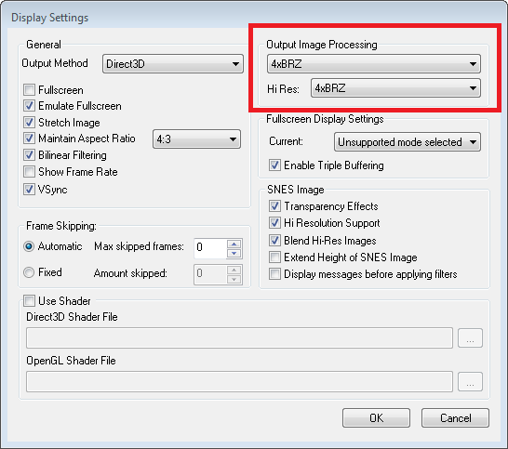Image resolution: width=508 pixels, height=449 pixels.
Task: Expand the Output Image Processing 4xBRZ dropdown
Action: pos(373,64)
